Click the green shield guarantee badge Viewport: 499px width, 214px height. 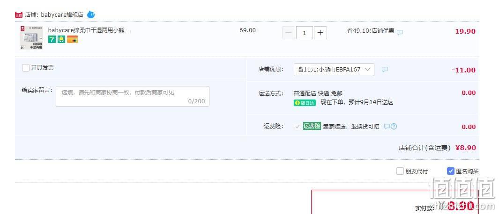(61, 39)
